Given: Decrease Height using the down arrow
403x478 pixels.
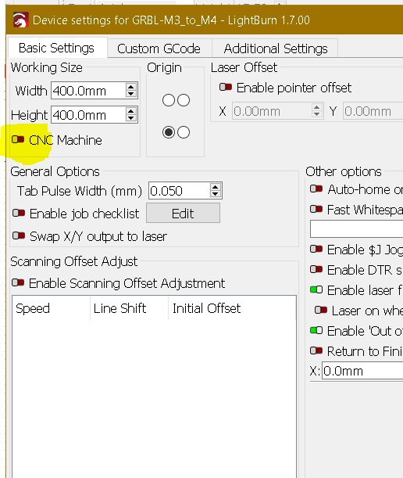Looking at the screenshot, I should (131, 119).
